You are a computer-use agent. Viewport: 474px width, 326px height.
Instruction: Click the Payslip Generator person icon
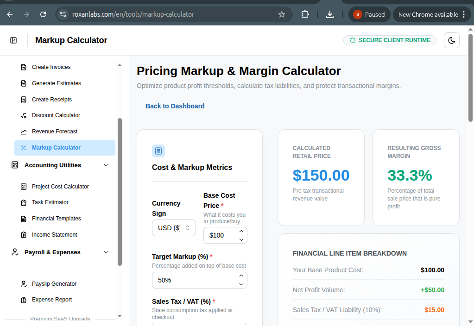tap(24, 284)
